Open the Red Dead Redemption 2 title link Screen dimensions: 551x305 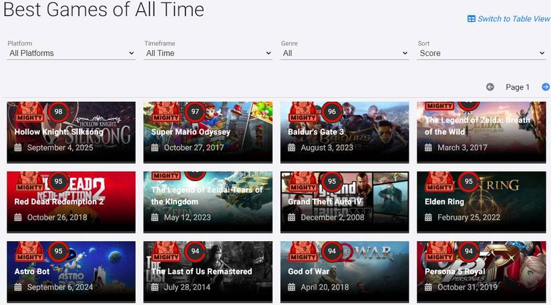tap(59, 202)
